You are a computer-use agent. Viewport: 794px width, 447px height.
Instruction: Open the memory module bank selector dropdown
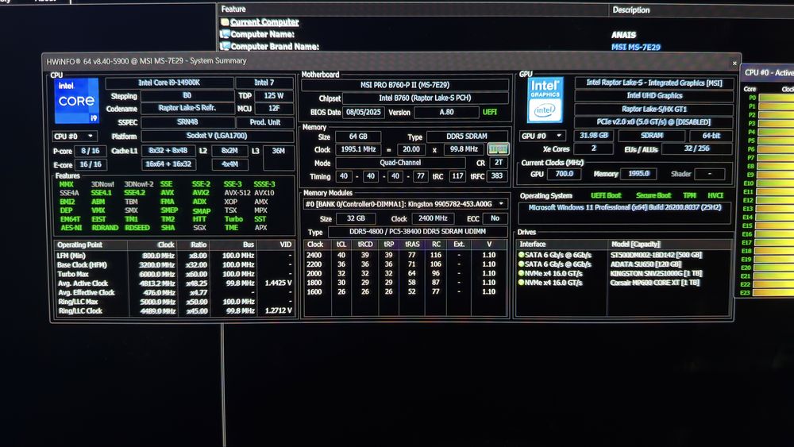click(405, 204)
